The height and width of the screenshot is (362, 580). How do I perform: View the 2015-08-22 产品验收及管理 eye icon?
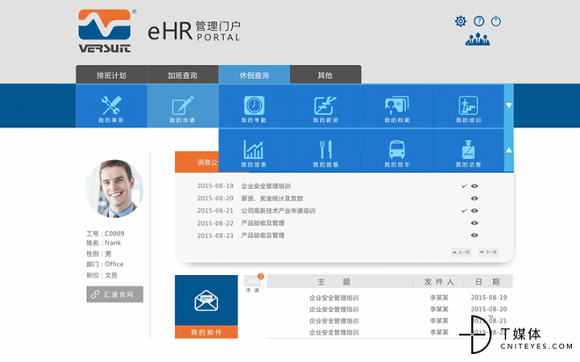coord(474,223)
